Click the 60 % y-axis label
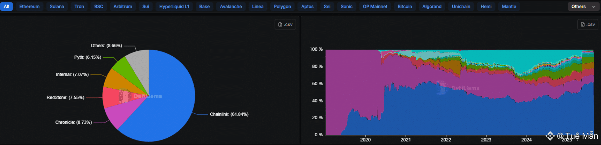This screenshot has height=145, width=601. click(317, 84)
